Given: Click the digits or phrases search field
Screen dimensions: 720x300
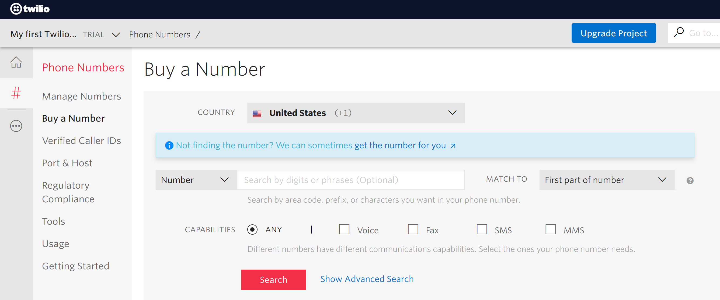Looking at the screenshot, I should [350, 180].
